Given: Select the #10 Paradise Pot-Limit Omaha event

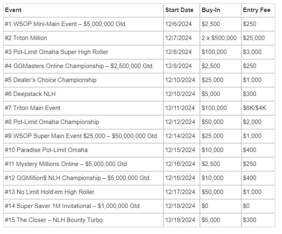Looking at the screenshot, I should tap(46, 150).
